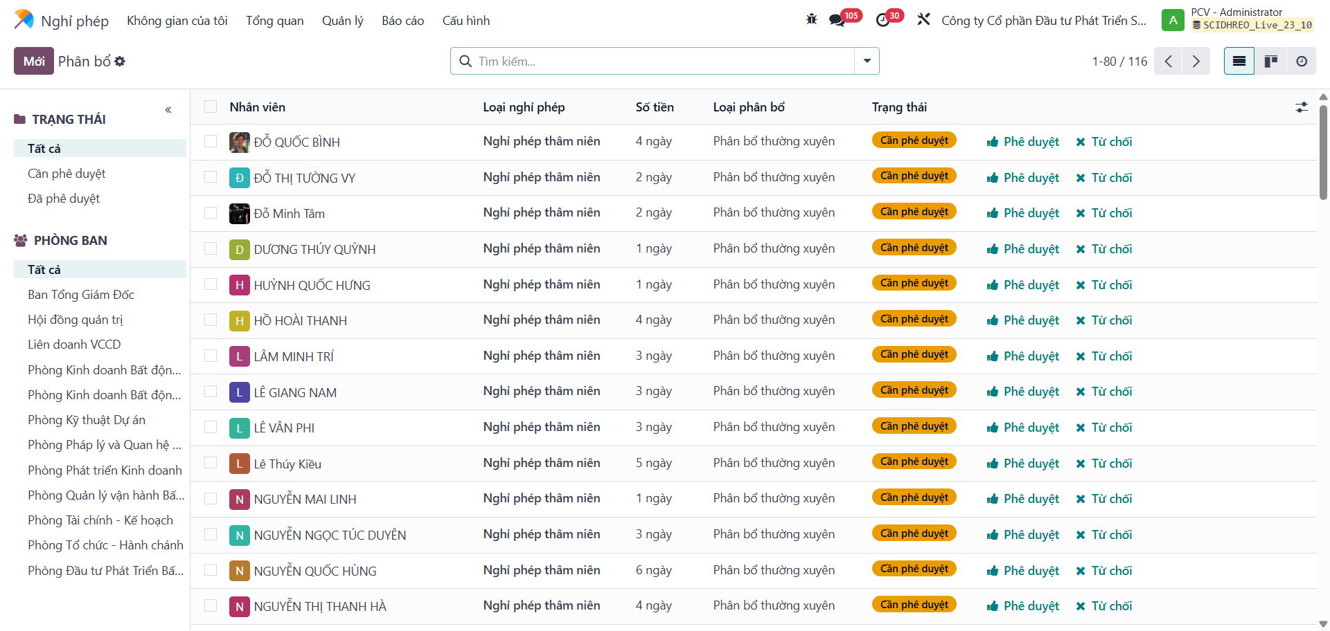
Task: Approve NGUYỄN QUỐC HÙNG with Phê duyệt
Action: tap(1023, 571)
